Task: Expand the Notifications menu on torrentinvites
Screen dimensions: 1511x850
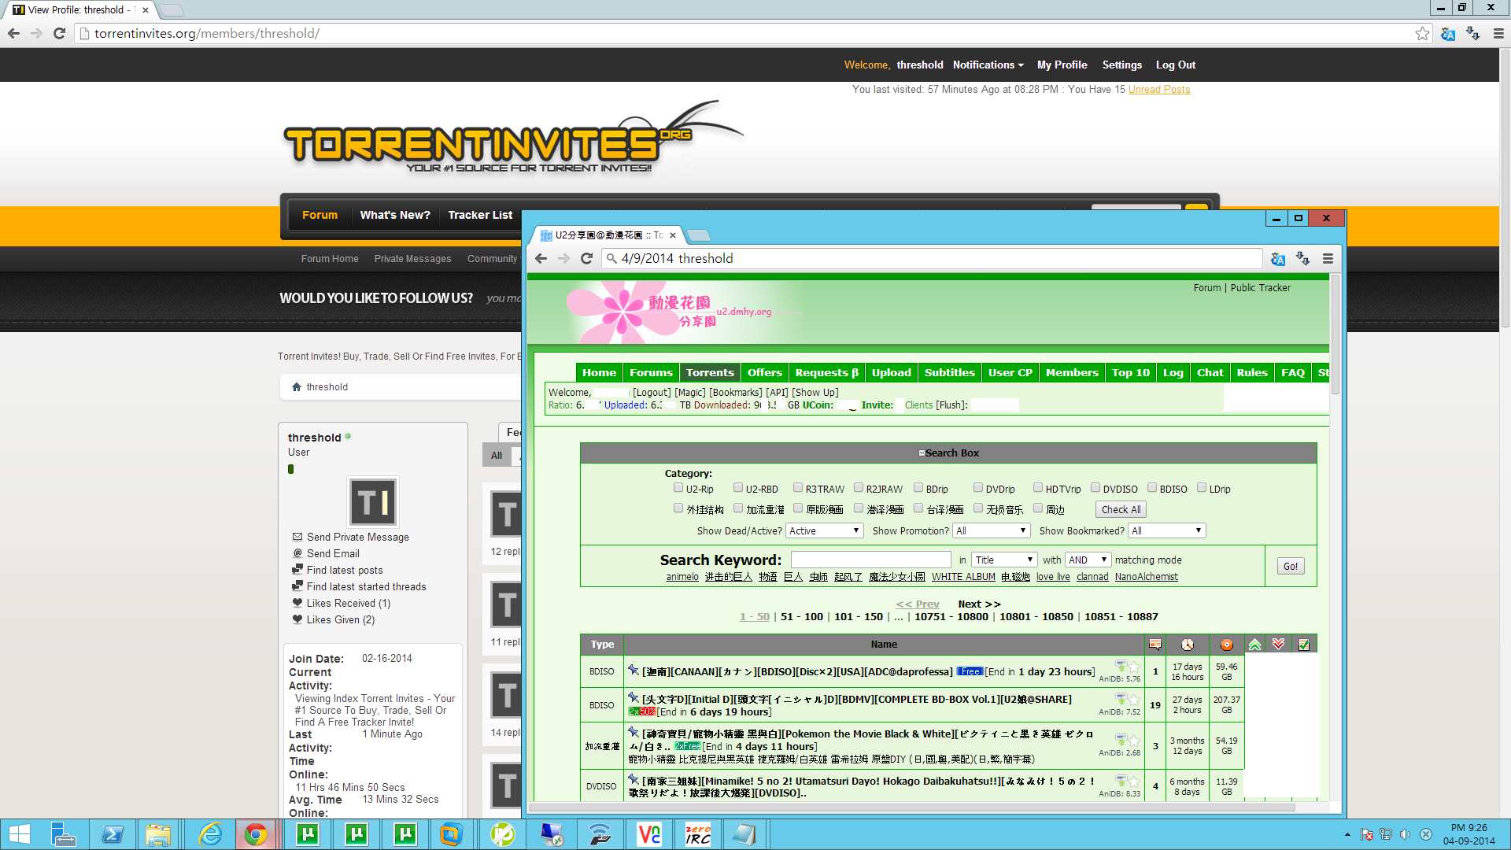Action: 988,65
